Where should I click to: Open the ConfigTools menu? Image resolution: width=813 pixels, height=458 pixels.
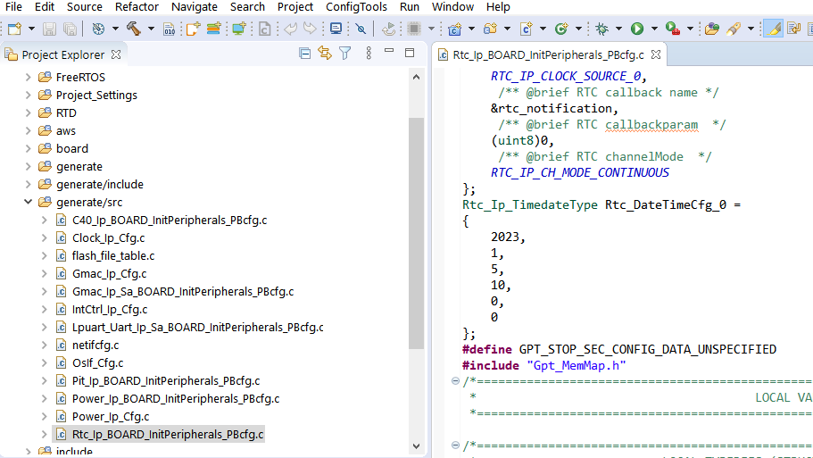pos(356,7)
